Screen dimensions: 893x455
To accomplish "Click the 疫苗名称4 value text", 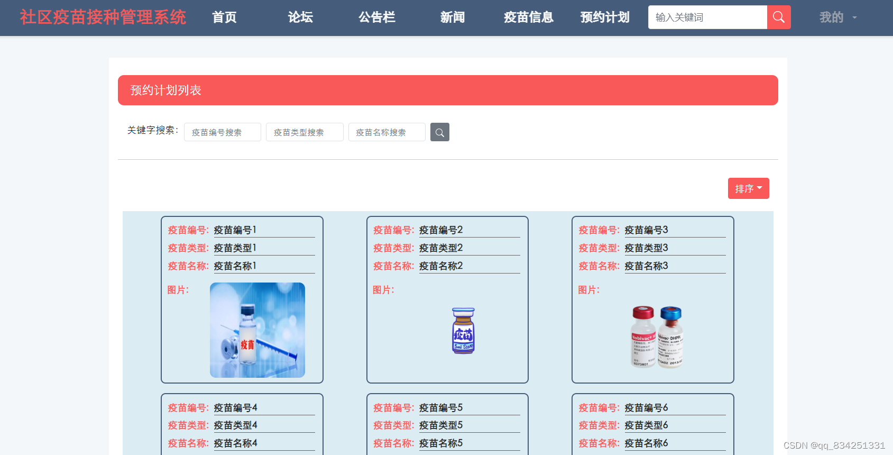I will pos(235,443).
